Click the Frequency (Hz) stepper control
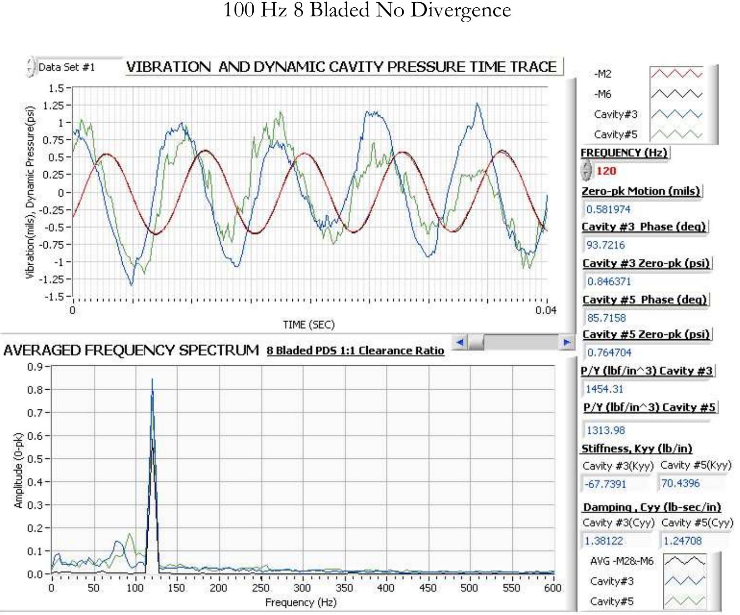Image resolution: width=740 pixels, height=615 pixels. pyautogui.click(x=586, y=171)
